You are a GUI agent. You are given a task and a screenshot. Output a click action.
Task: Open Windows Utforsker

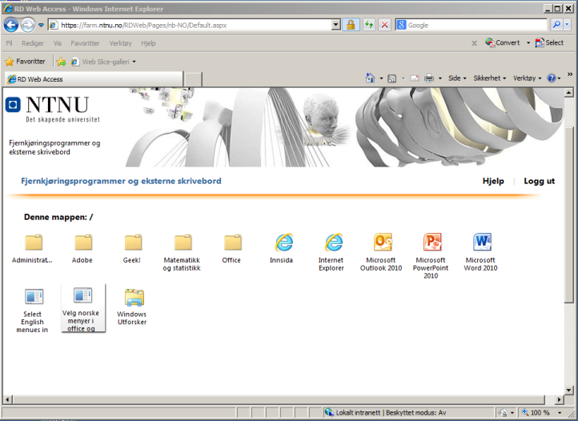133,307
